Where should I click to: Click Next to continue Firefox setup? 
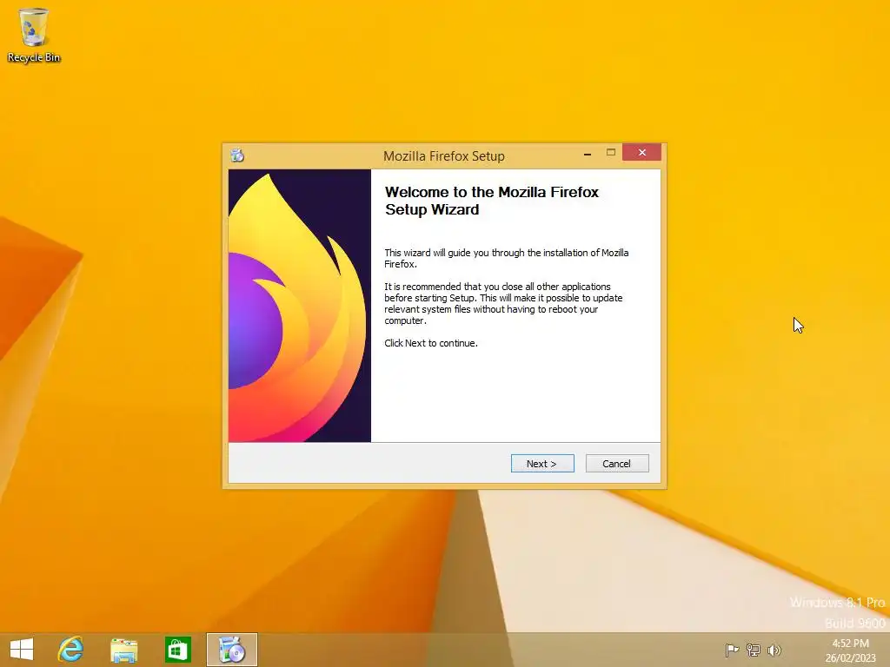[x=542, y=464]
